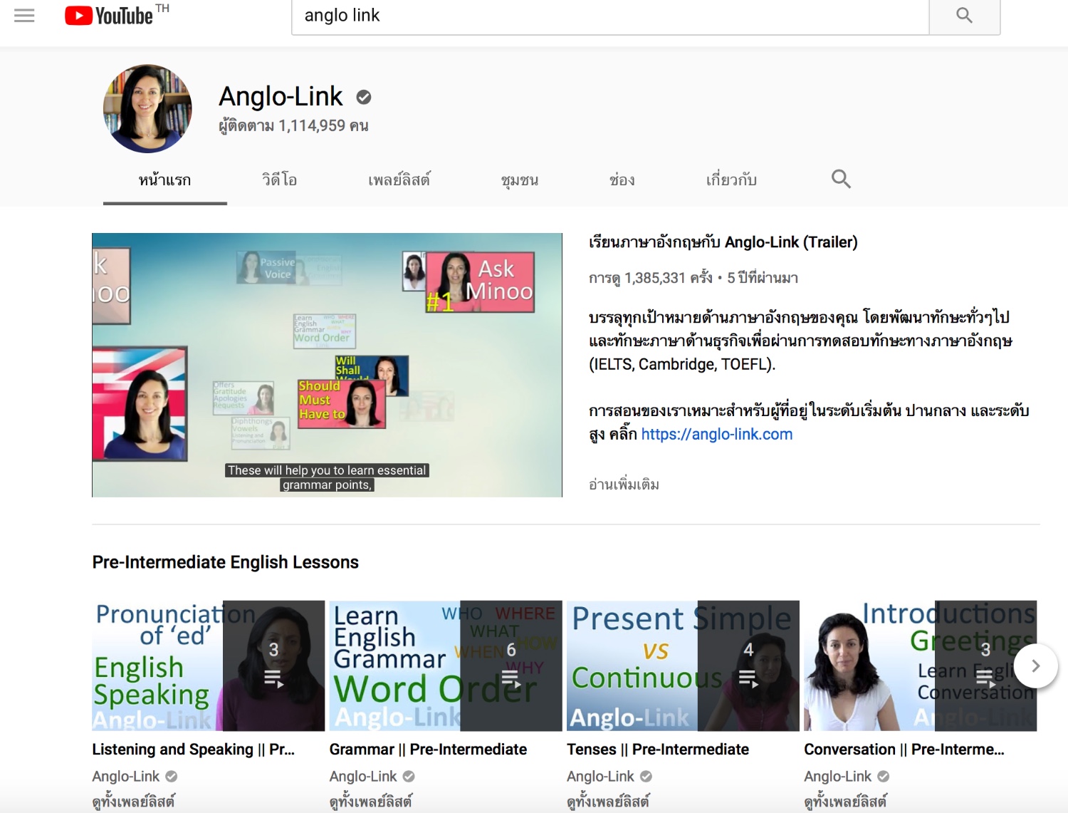Open the วิดีโอ tab
1068x813 pixels.
tap(280, 180)
